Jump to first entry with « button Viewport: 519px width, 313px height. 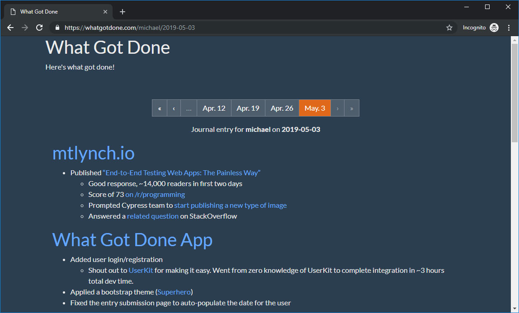coord(160,108)
